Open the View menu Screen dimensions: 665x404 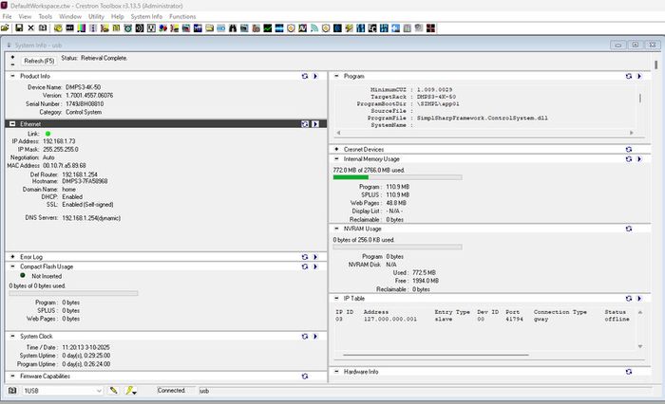point(25,16)
